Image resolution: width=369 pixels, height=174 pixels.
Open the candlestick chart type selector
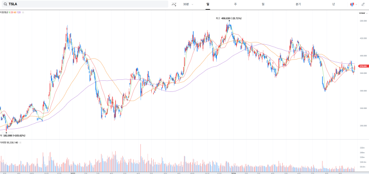(x=353, y=4)
